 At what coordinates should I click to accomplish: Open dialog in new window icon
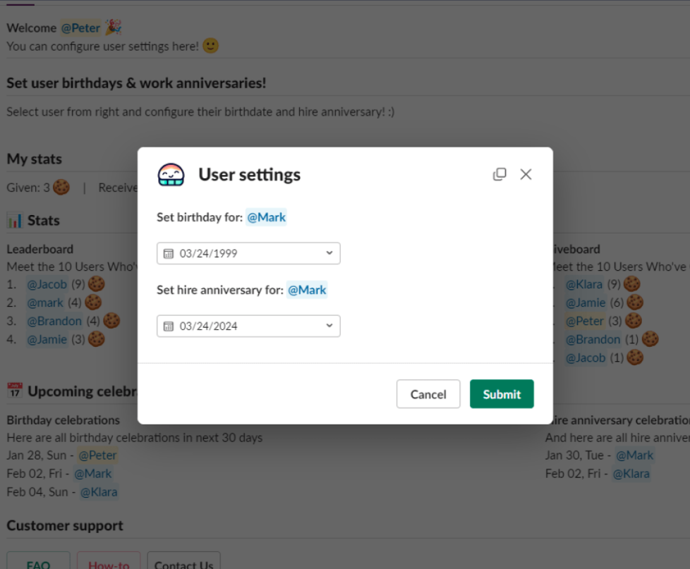500,175
